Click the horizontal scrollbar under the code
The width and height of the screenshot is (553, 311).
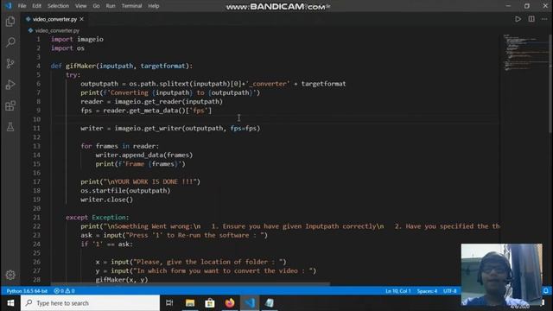point(190,283)
